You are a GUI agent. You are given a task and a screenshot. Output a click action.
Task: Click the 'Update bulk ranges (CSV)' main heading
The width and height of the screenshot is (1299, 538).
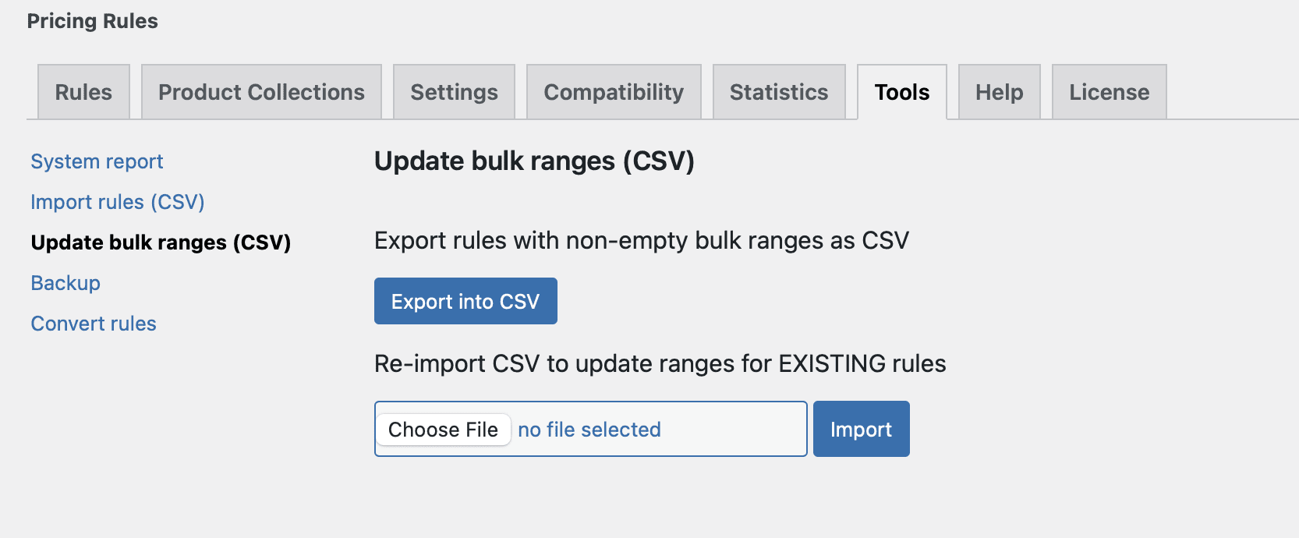point(534,161)
